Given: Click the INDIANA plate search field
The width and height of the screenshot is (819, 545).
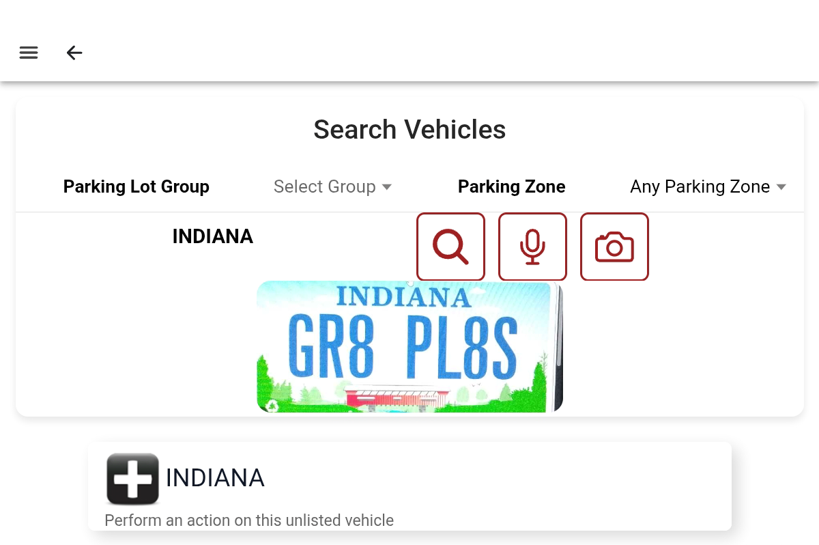Looking at the screenshot, I should [x=213, y=236].
